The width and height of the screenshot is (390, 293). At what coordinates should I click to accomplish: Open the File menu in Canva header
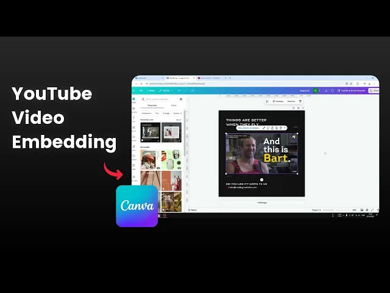[141, 91]
